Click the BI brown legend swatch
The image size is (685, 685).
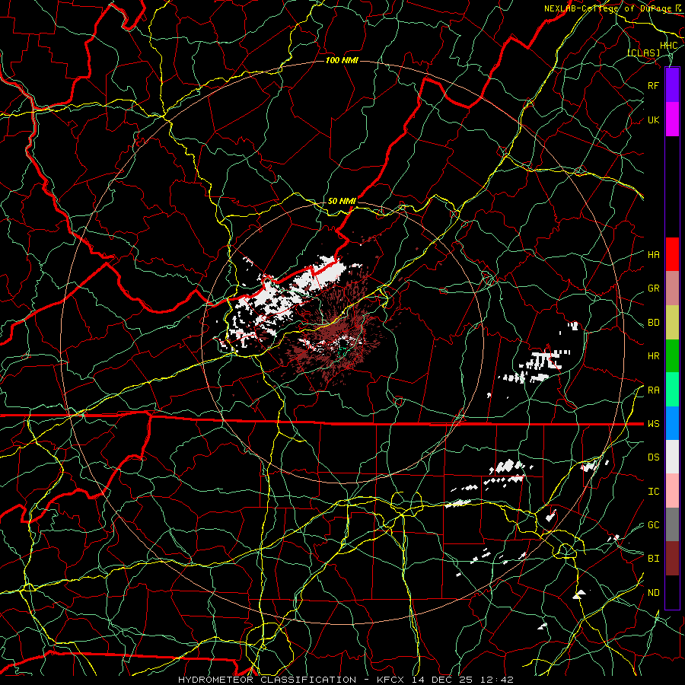click(672, 559)
